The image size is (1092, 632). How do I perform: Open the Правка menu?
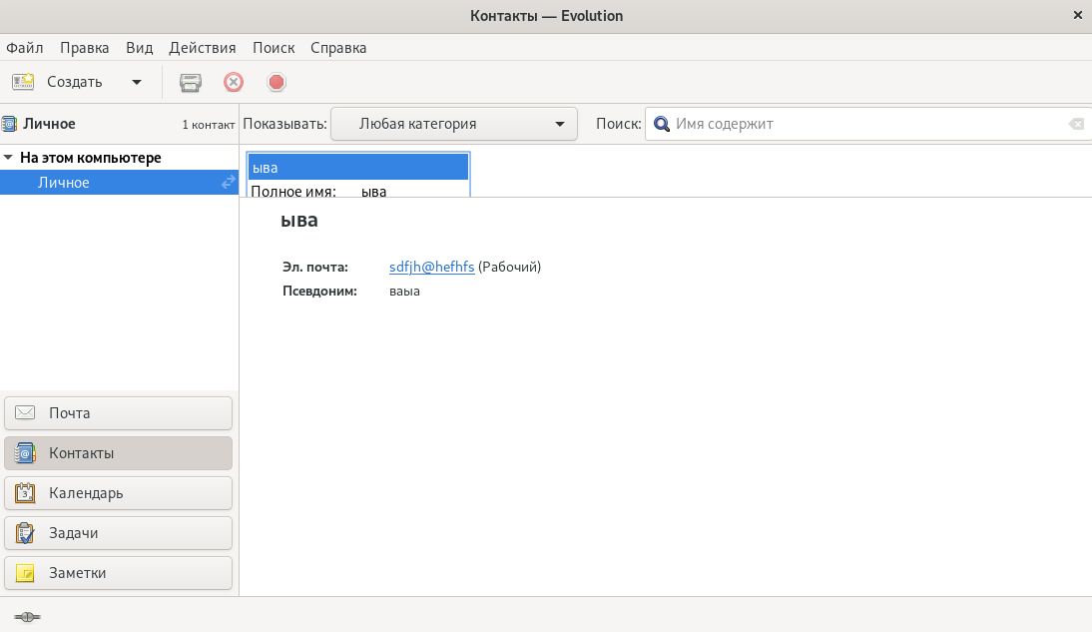coord(84,47)
